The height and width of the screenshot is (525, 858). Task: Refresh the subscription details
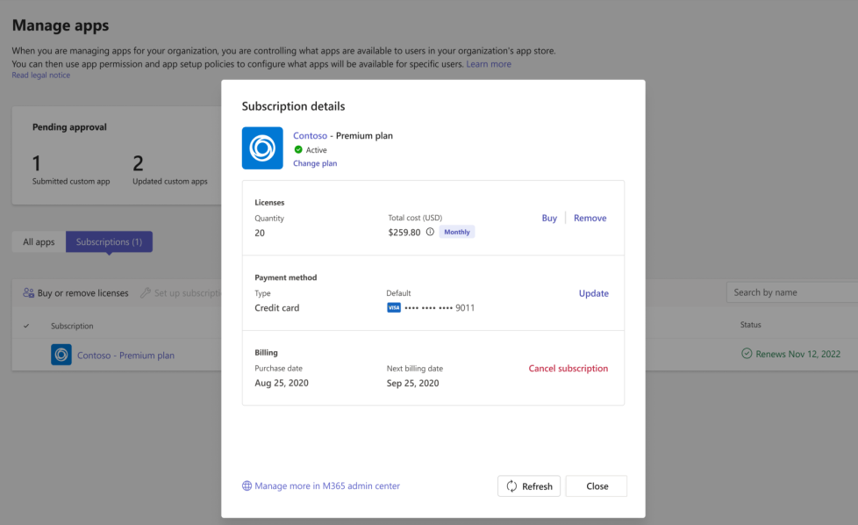point(529,486)
